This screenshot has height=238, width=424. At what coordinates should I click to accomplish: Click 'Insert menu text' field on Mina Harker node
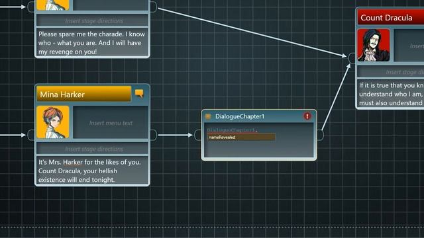pyautogui.click(x=111, y=123)
